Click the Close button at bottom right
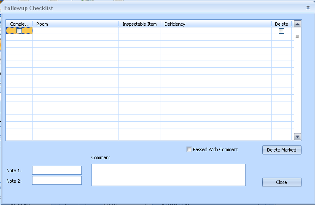The width and height of the screenshot is (315, 205). coord(282,182)
